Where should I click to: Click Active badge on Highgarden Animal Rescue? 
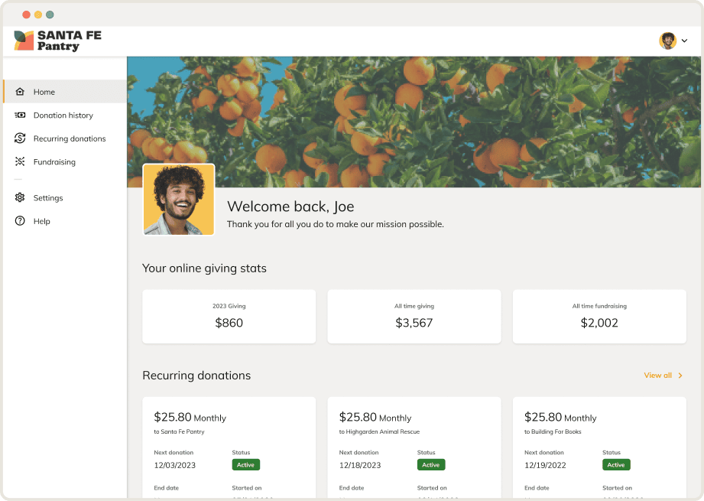point(431,465)
